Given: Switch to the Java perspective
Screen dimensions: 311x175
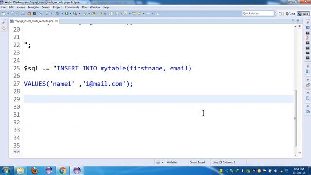Looking at the screenshot, I should coord(291,14).
